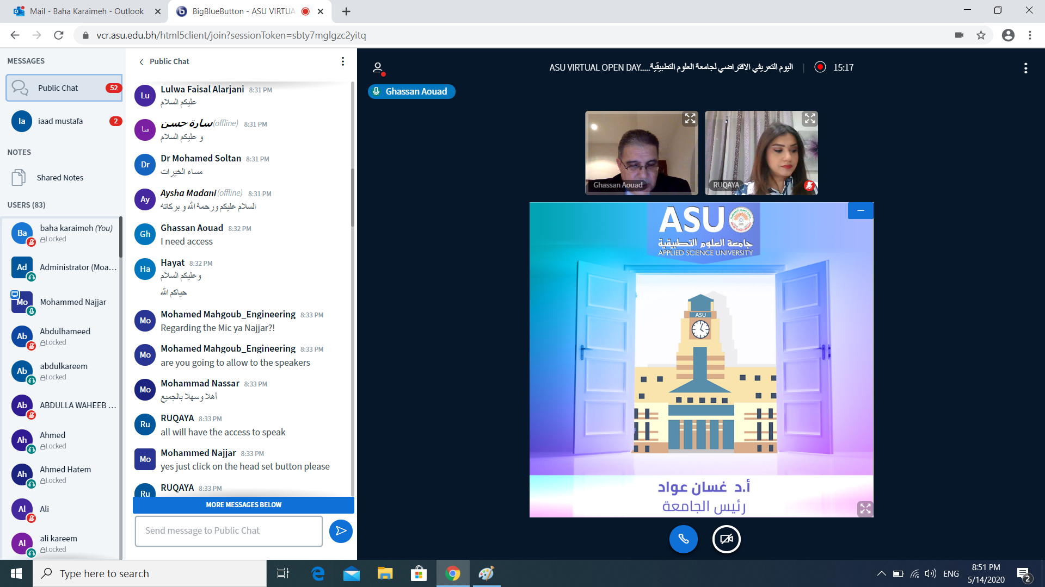1045x587 pixels.
Task: Click the Windows taskbar search box
Action: (150, 573)
